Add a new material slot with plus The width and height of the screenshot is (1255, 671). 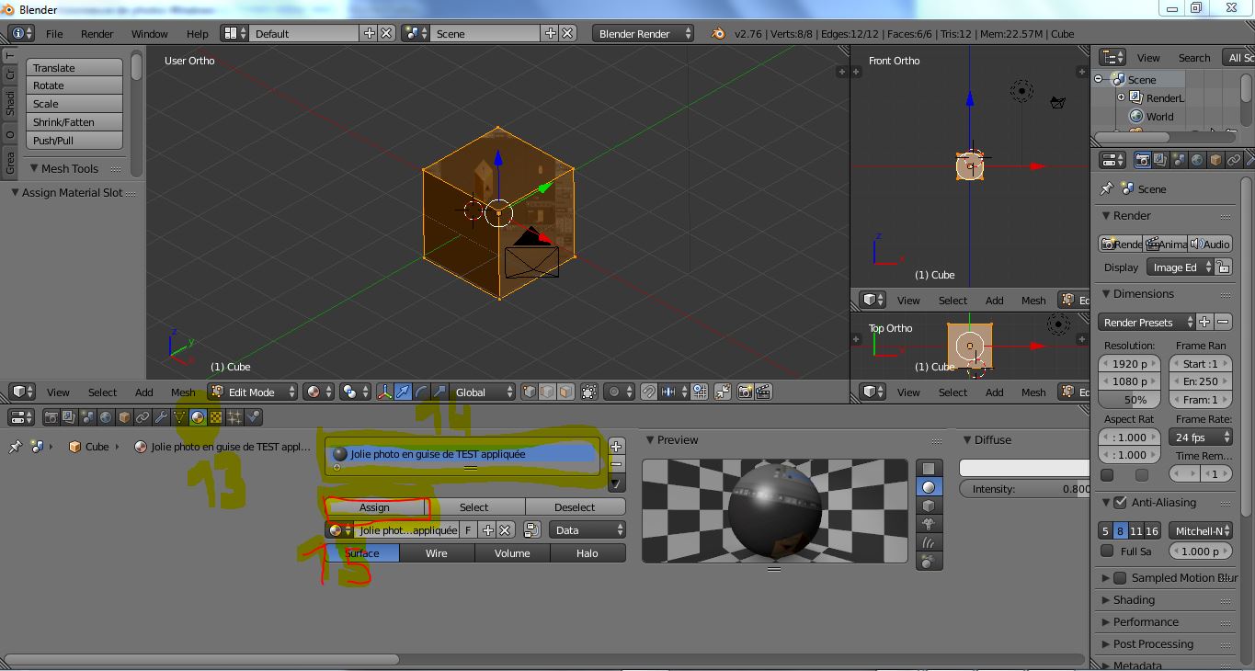coord(616,446)
